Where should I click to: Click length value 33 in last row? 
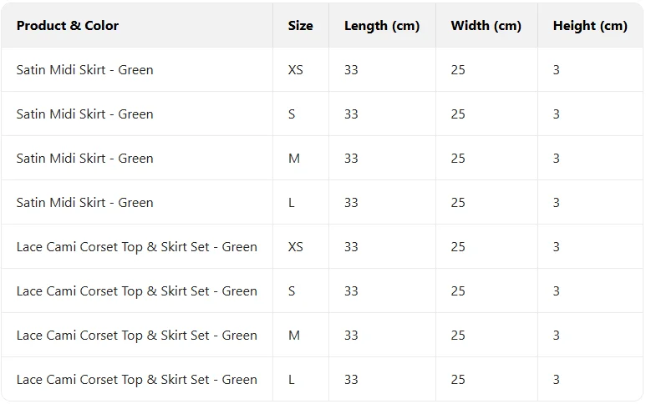click(x=352, y=379)
